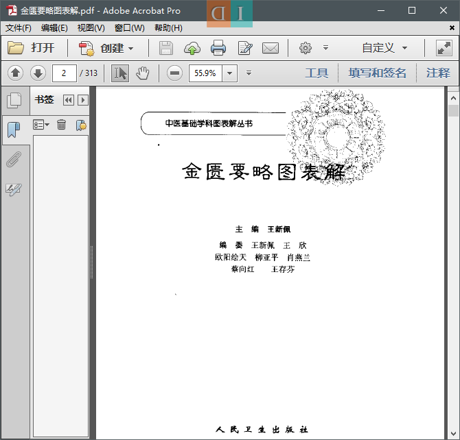Open the Fill and Sign pane
This screenshot has height=440, width=460.
378,73
